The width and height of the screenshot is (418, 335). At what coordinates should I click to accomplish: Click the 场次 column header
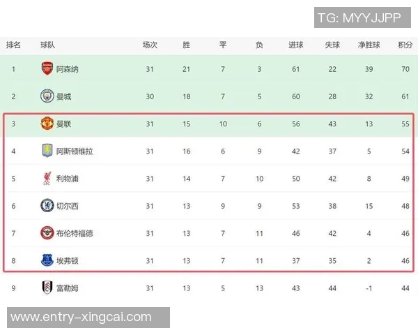pyautogui.click(x=150, y=45)
